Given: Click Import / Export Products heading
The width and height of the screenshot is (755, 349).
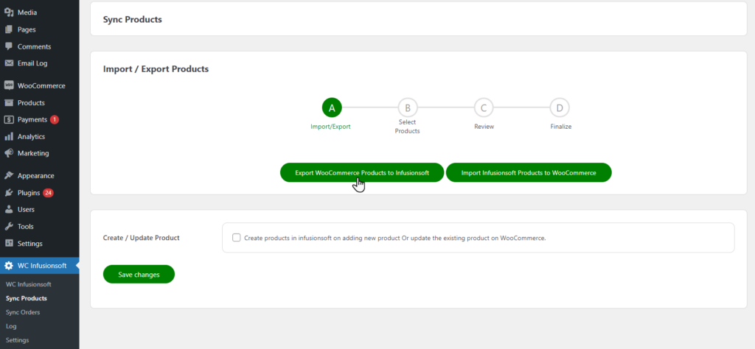Looking at the screenshot, I should 156,68.
